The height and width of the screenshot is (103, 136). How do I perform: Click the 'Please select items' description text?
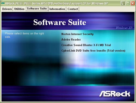click(x=24, y=35)
